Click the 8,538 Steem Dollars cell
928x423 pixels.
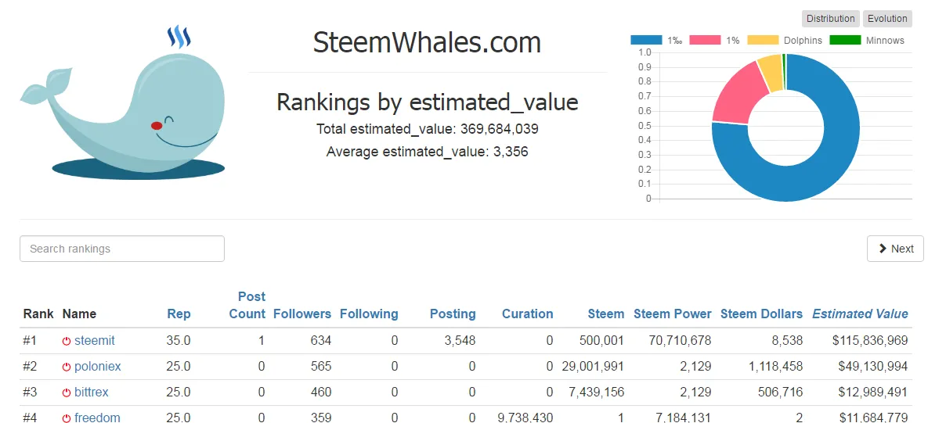(789, 341)
